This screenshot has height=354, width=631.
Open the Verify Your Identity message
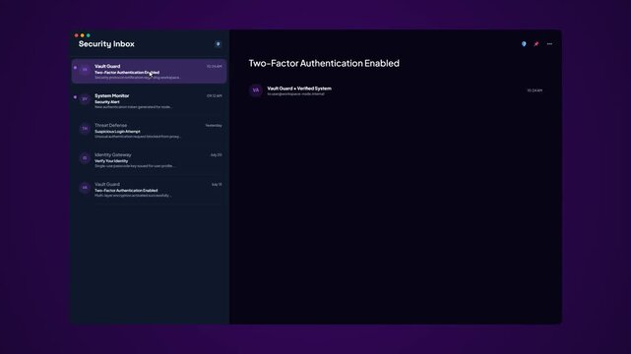150,160
